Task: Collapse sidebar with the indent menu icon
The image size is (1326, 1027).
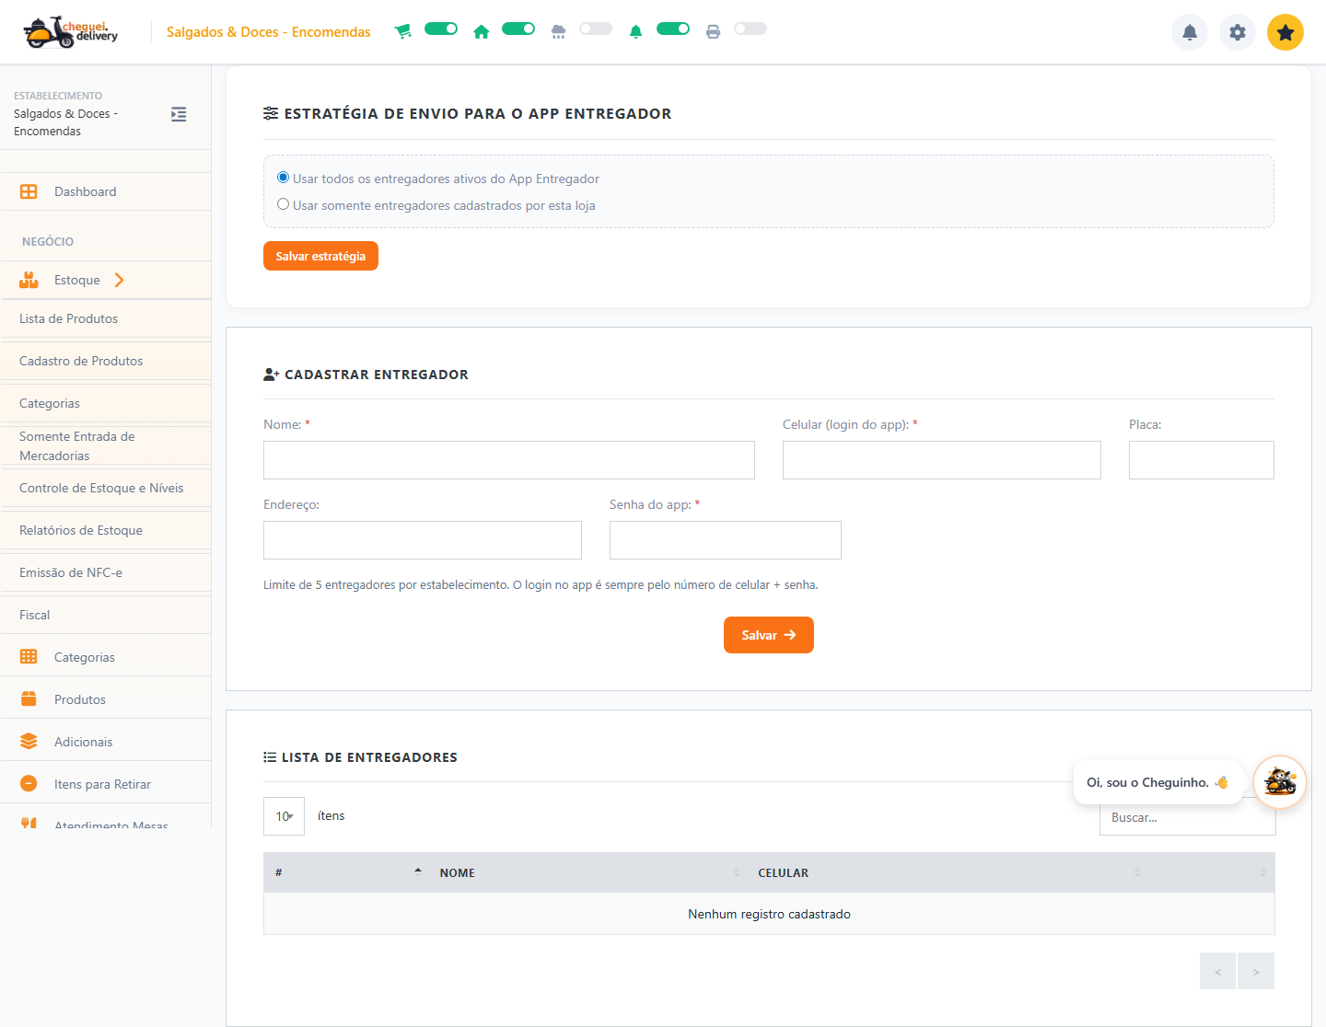Action: click(x=179, y=114)
